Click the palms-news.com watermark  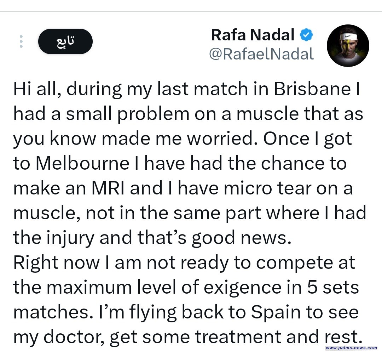(x=351, y=348)
